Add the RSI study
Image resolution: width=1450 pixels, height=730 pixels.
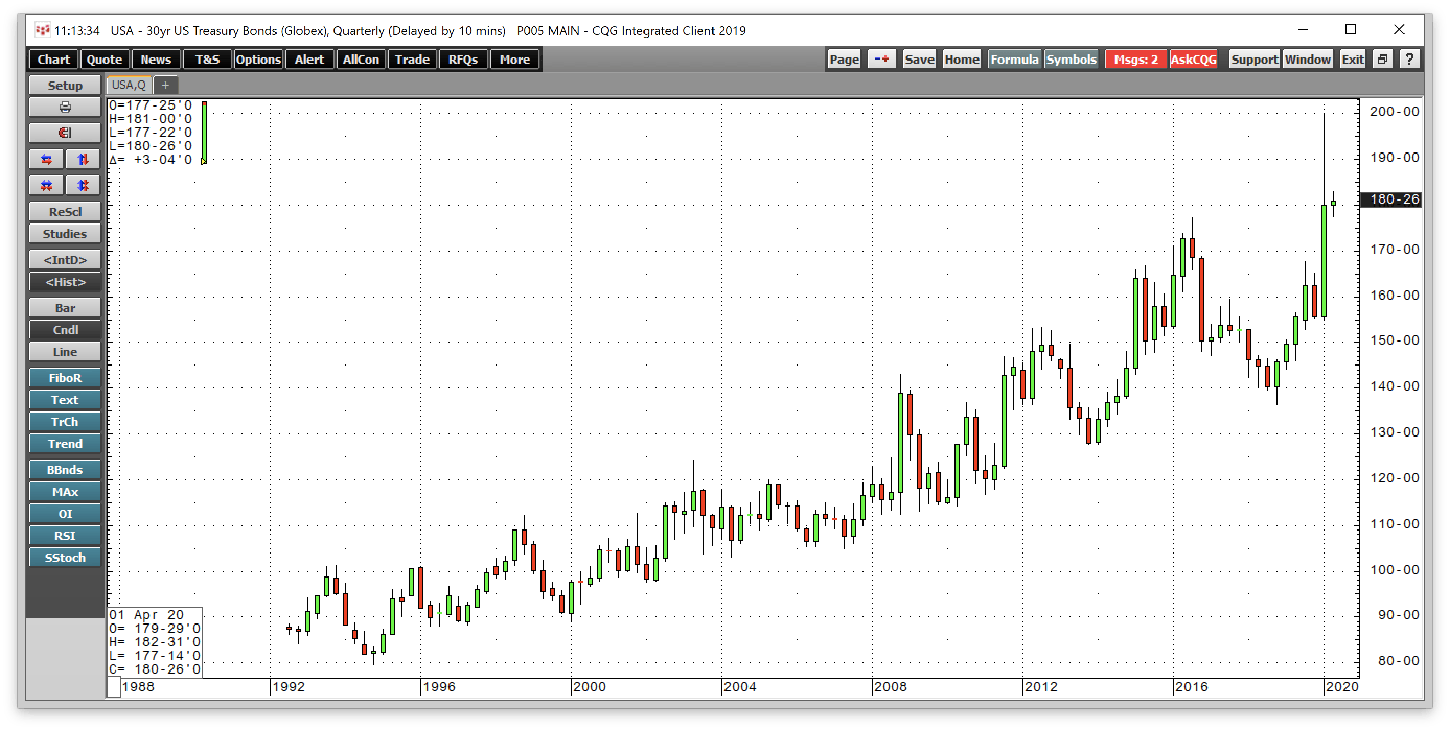65,535
